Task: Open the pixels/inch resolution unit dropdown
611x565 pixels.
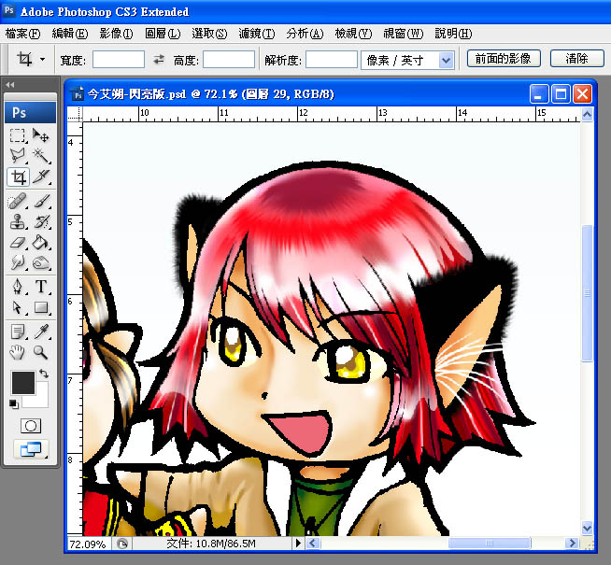Action: coord(447,61)
